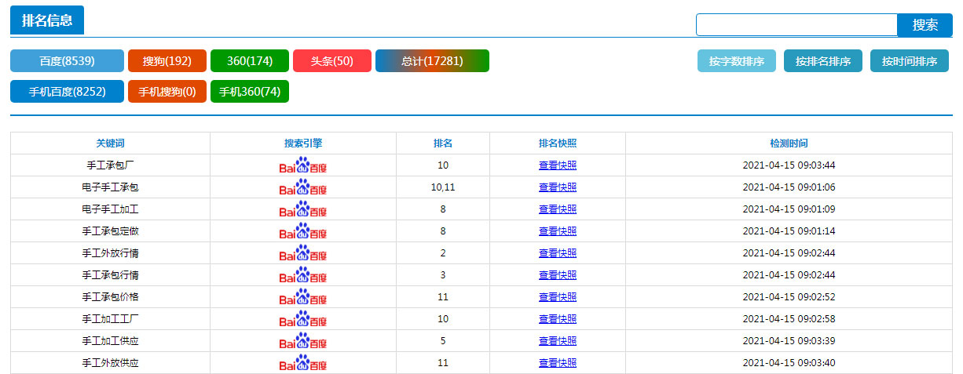Click timestamp 2021-04-15 09:01:09
This screenshot has width=963, height=374.
pos(789,209)
